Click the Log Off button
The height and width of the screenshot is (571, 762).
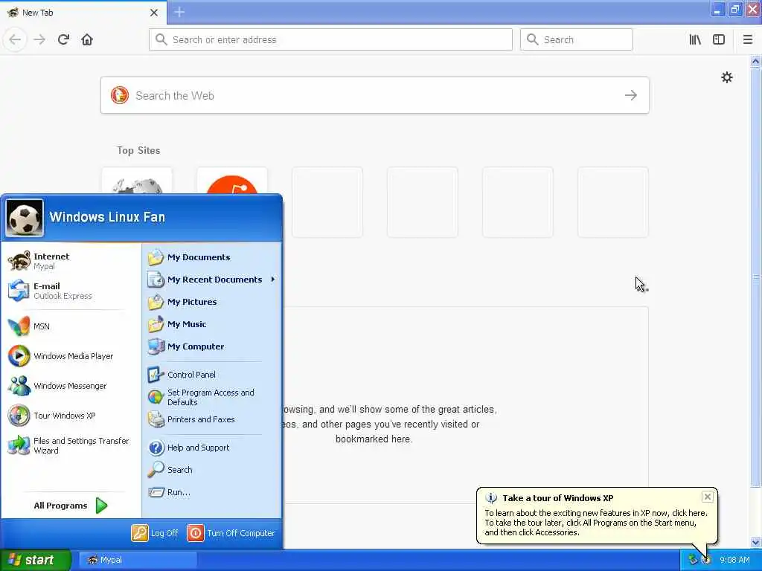[x=155, y=533]
